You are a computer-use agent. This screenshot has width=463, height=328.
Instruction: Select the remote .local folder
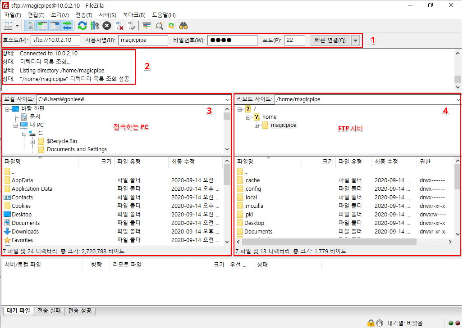click(250, 198)
